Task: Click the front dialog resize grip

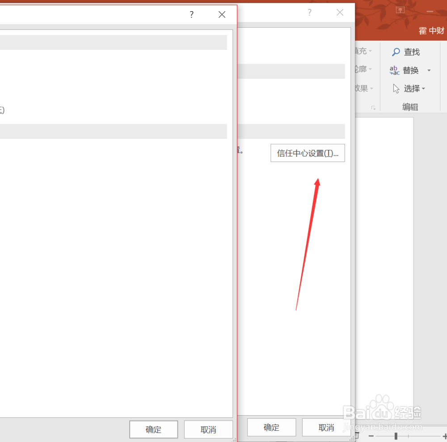Action: (x=234, y=440)
